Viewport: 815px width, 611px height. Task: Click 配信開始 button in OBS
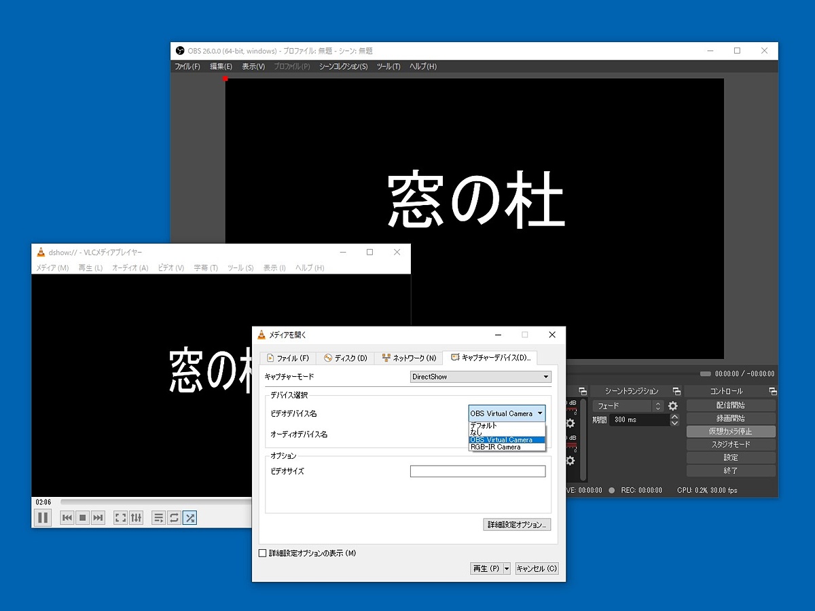click(731, 405)
